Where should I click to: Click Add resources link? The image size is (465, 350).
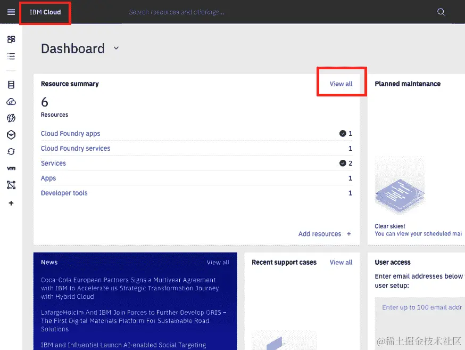[320, 234]
